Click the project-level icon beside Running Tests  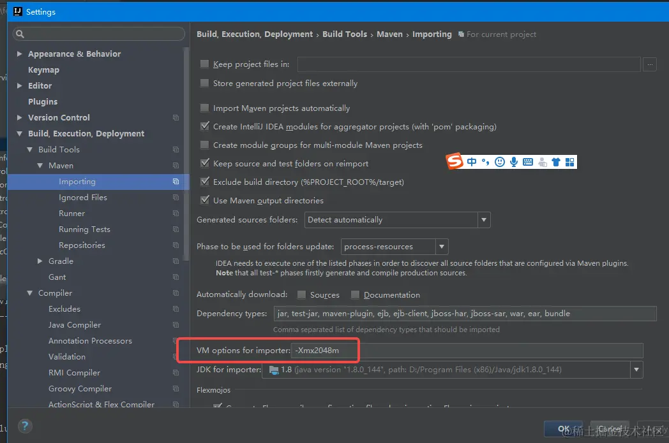[x=176, y=229]
